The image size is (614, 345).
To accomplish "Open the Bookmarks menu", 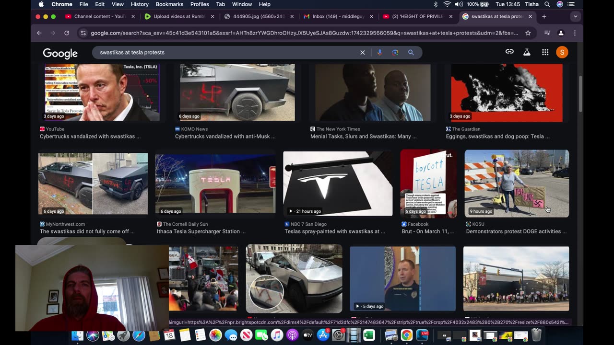I will pos(169,4).
